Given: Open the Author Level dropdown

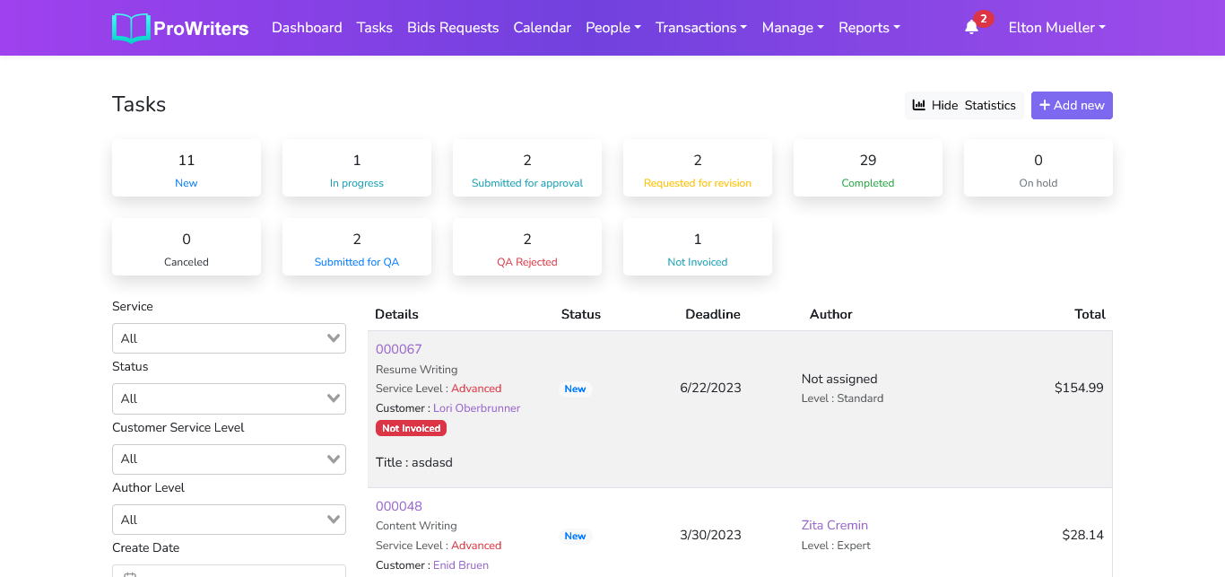Looking at the screenshot, I should (229, 520).
